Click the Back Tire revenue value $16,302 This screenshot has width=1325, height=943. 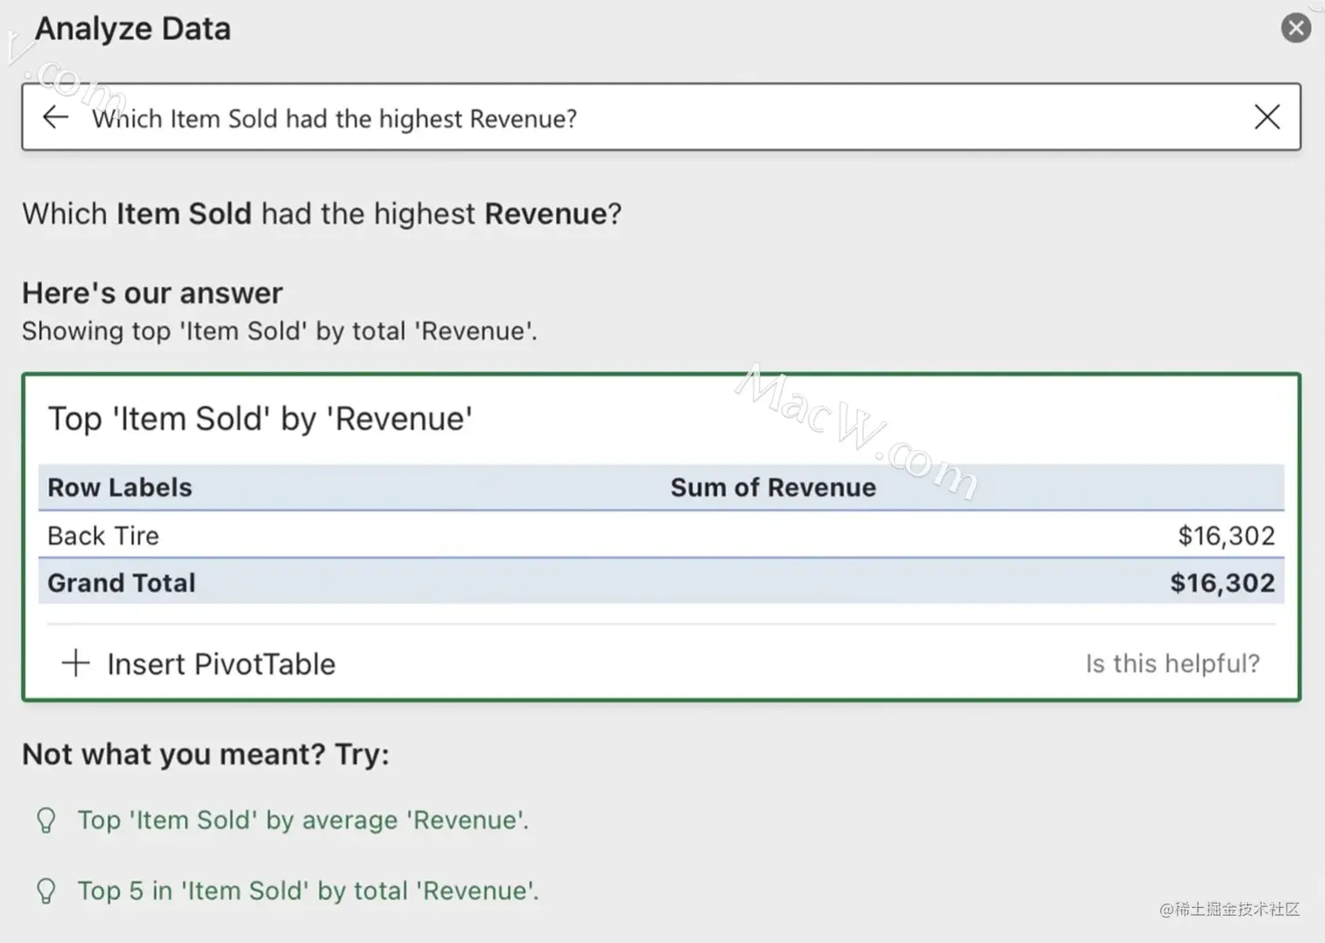pyautogui.click(x=1225, y=536)
